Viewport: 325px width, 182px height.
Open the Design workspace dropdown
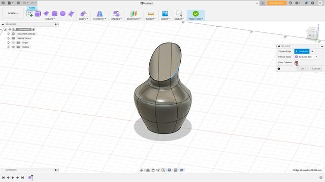click(13, 13)
